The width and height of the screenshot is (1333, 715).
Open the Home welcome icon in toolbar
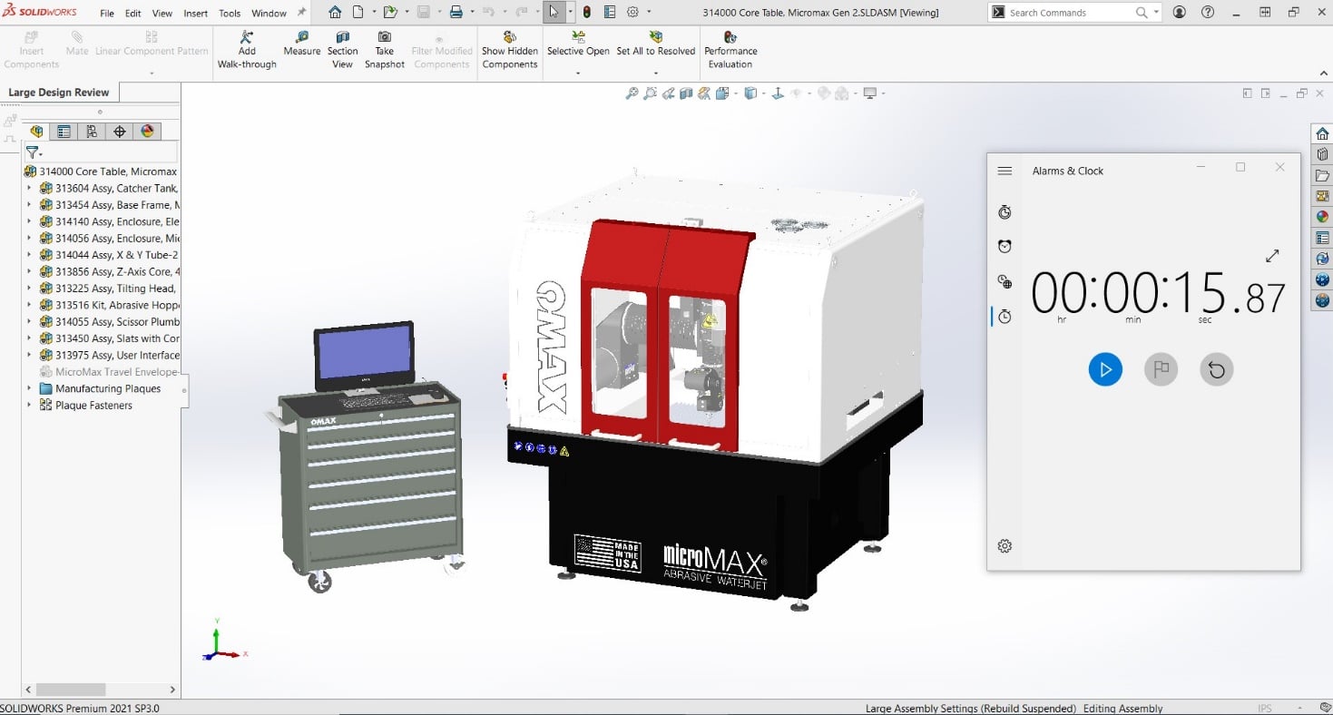pyautogui.click(x=335, y=13)
